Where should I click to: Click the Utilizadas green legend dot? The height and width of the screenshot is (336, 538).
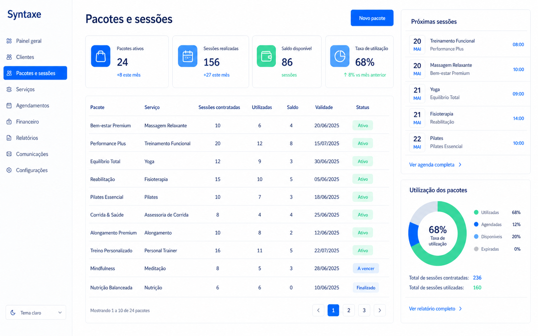tap(476, 212)
